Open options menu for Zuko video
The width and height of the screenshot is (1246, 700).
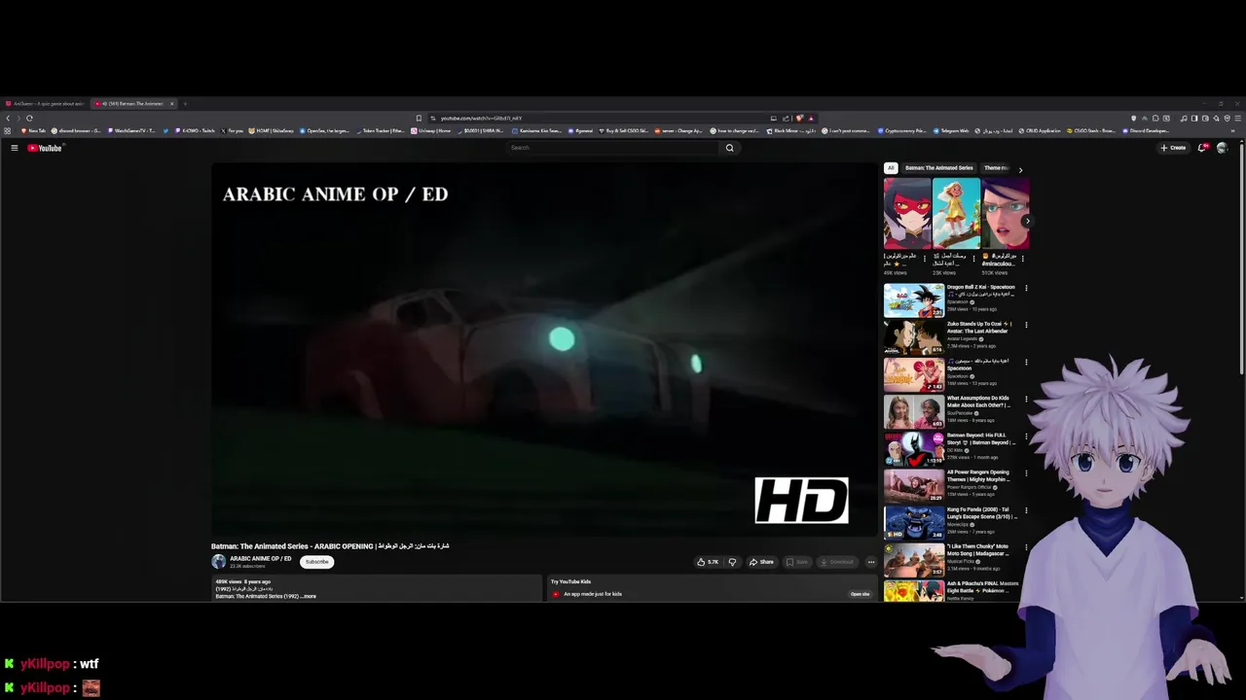(1026, 325)
